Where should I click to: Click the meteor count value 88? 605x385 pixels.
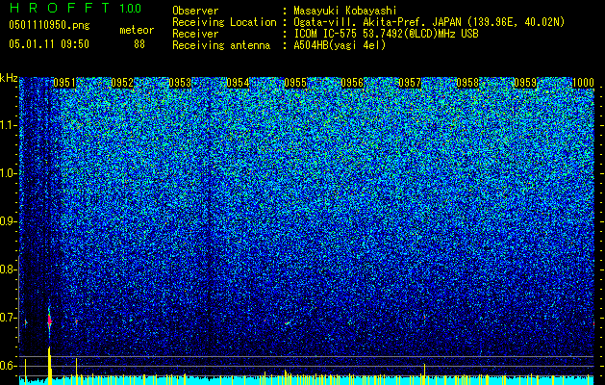tap(139, 44)
